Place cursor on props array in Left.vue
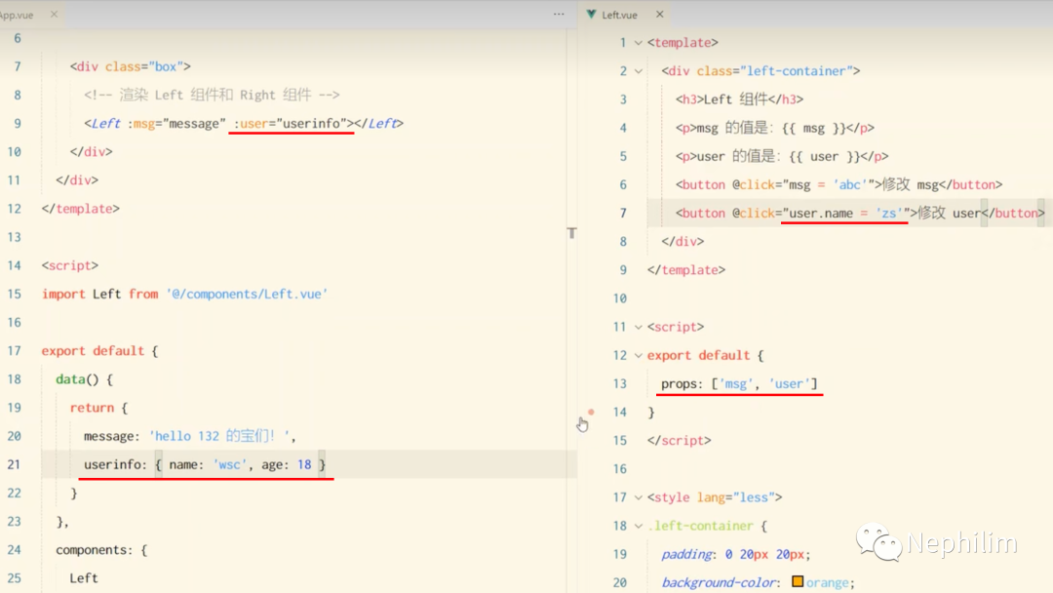1053x593 pixels. pos(765,384)
